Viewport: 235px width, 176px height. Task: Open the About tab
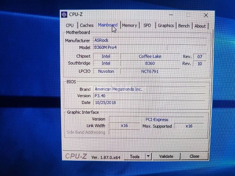point(200,26)
